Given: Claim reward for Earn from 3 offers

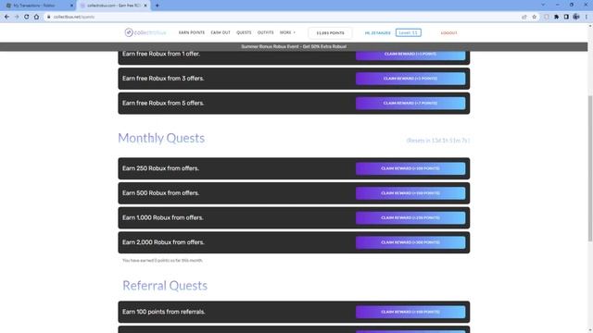Looking at the screenshot, I should [x=410, y=79].
